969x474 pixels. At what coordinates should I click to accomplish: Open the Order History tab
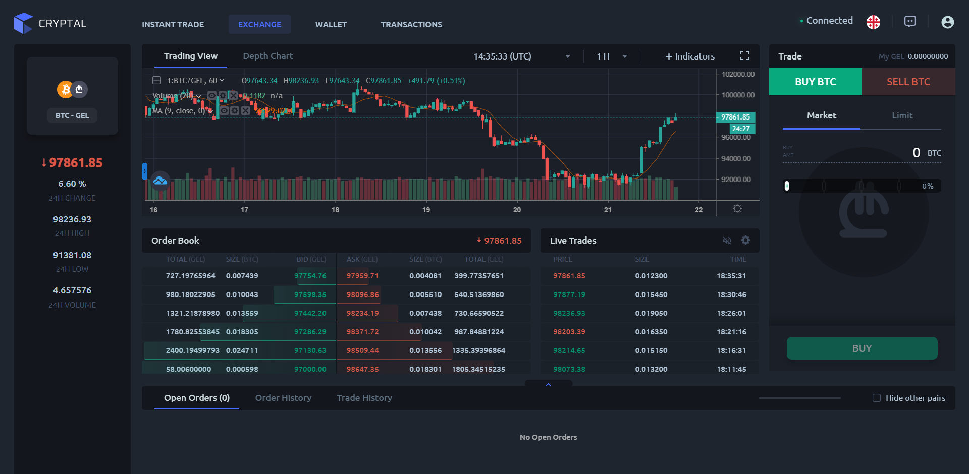[283, 398]
